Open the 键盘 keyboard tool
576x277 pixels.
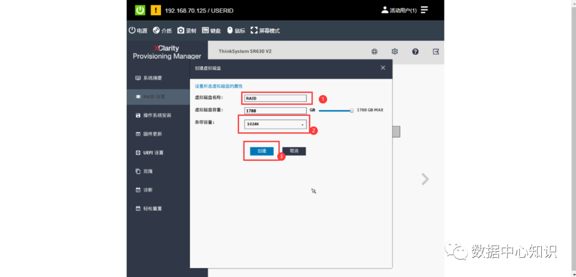211,30
